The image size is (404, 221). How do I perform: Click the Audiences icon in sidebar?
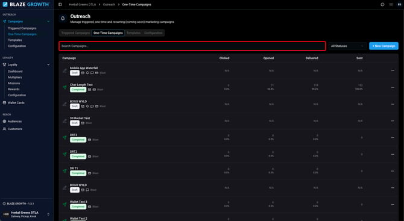(x=4, y=121)
